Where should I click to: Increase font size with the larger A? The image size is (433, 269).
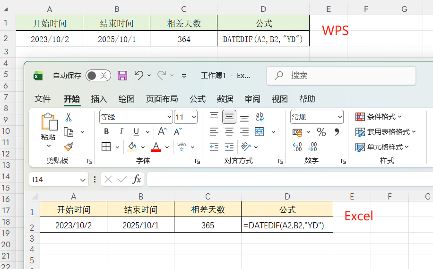tap(163, 131)
